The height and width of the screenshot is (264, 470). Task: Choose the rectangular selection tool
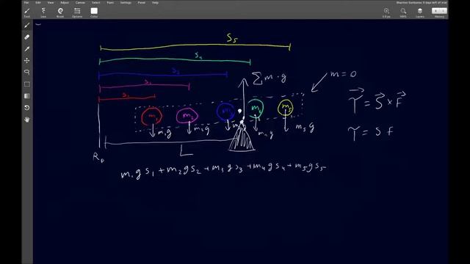(x=27, y=84)
